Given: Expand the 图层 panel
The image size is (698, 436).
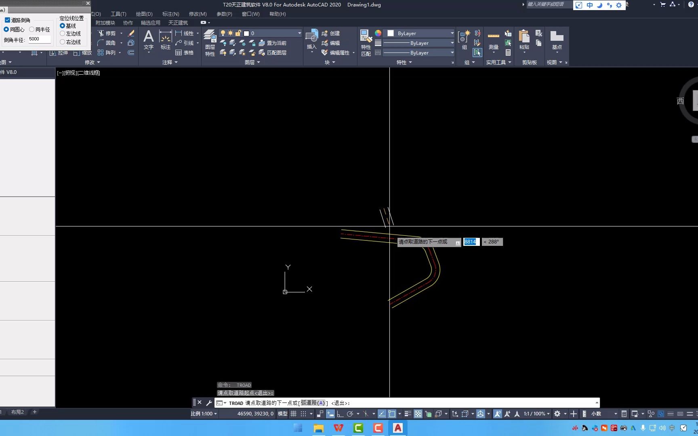Looking at the screenshot, I should coord(252,62).
